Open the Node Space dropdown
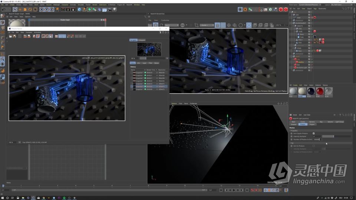This screenshot has width=356, height=200. (310, 5)
